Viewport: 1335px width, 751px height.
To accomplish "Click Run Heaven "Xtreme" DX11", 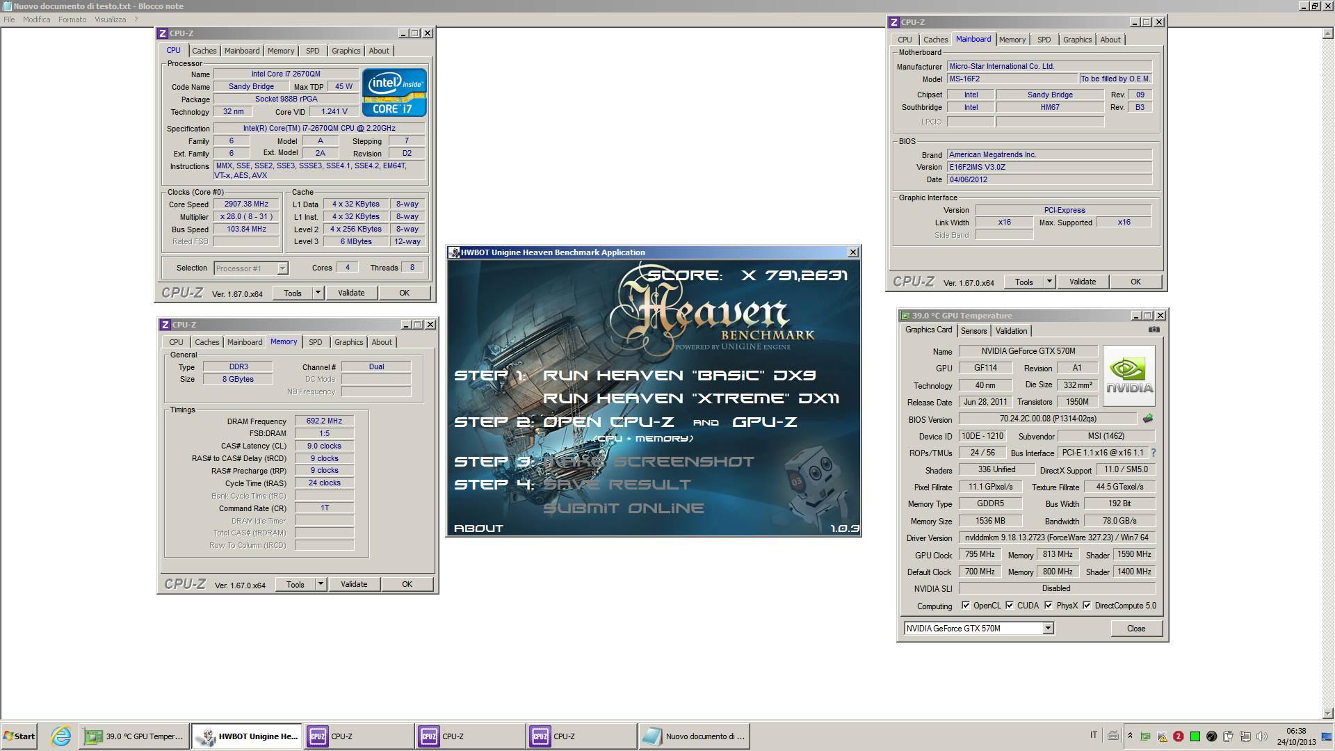I will (x=691, y=398).
